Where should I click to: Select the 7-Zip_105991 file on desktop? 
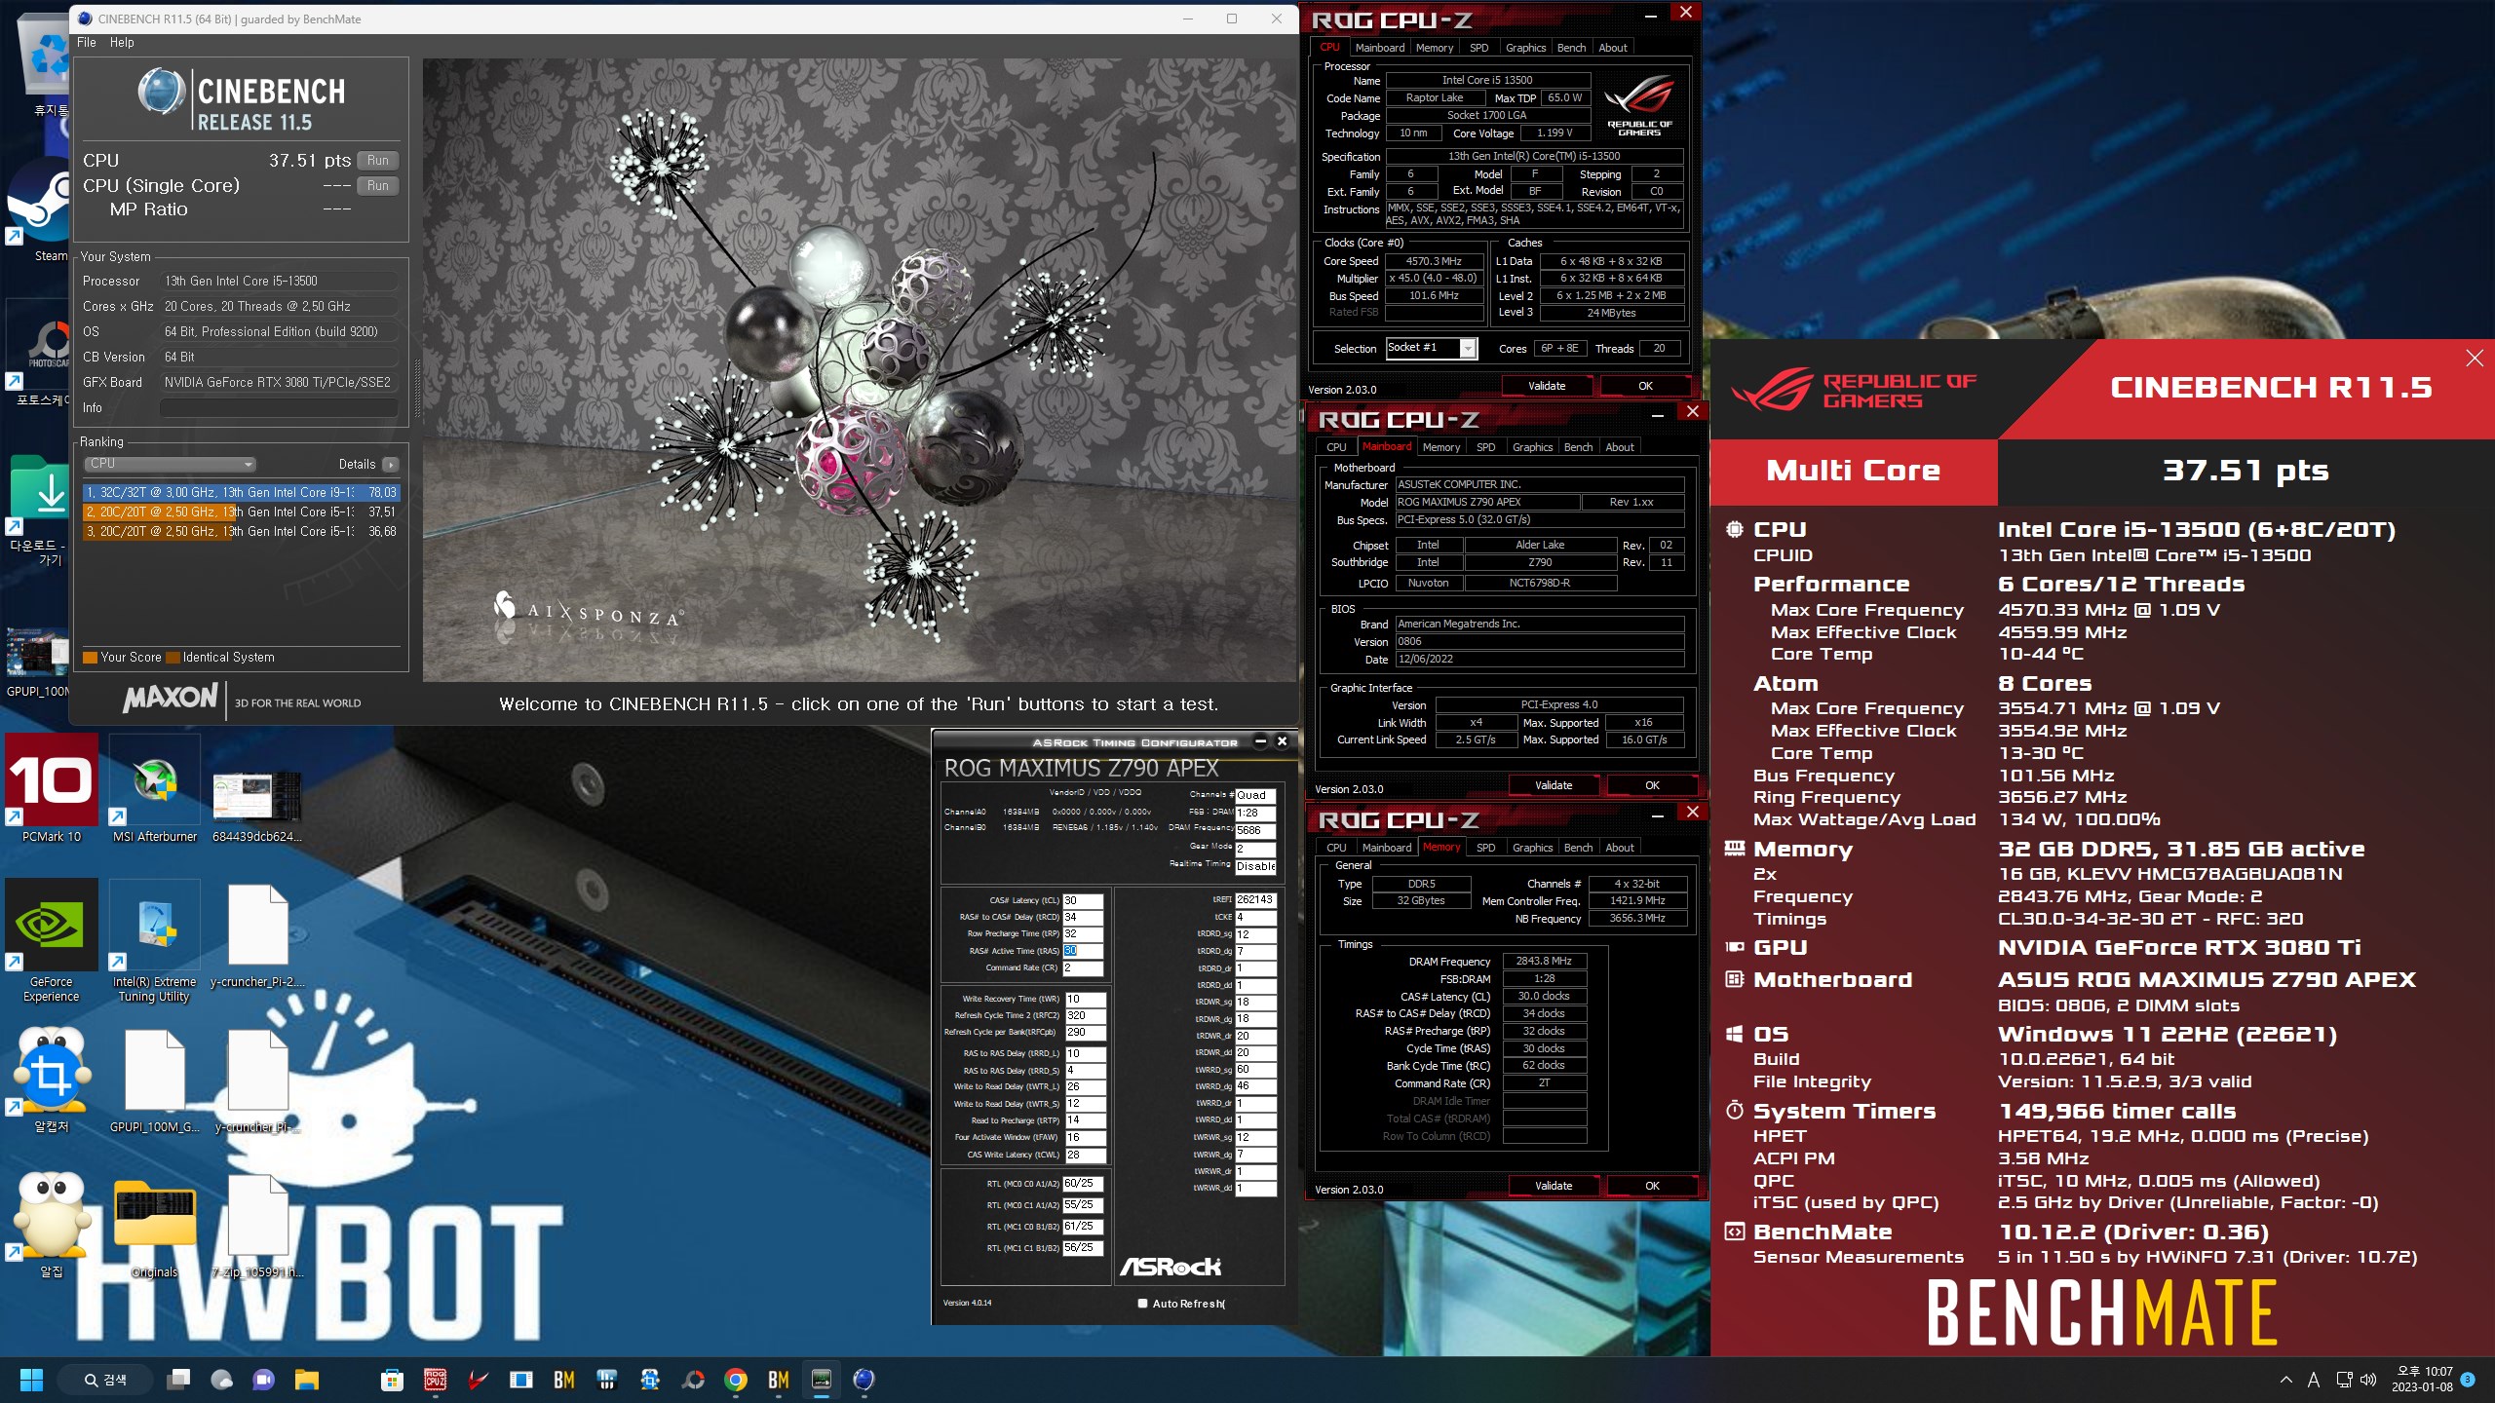click(258, 1226)
